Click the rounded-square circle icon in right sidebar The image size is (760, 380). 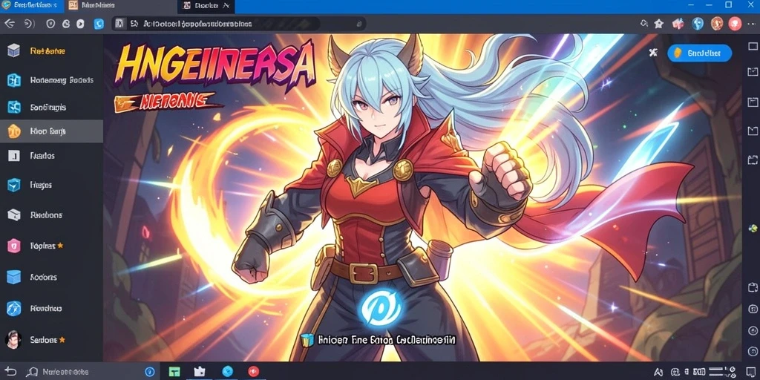tap(753, 309)
